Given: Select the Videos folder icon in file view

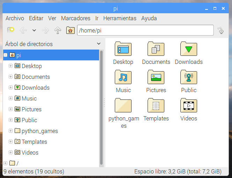Looking at the screenshot, I should tap(189, 105).
